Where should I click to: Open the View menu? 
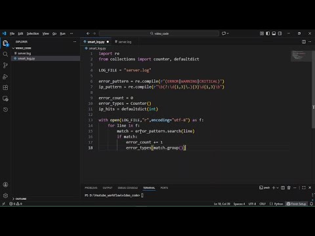[45, 33]
